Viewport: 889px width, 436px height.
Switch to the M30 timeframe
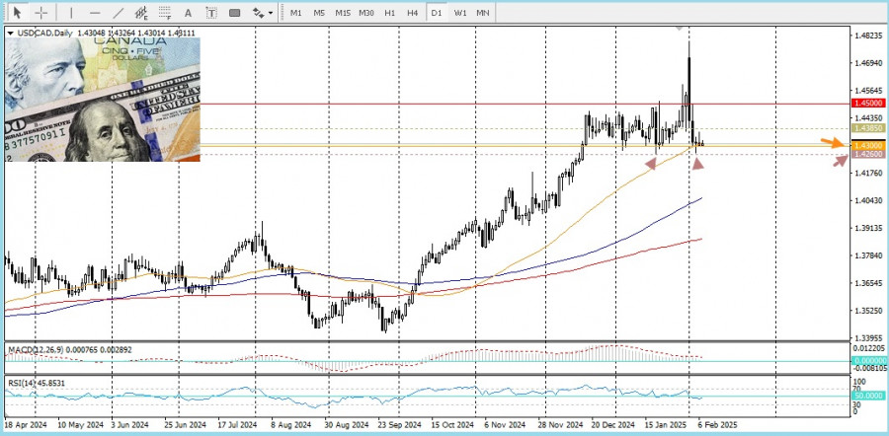coord(366,13)
